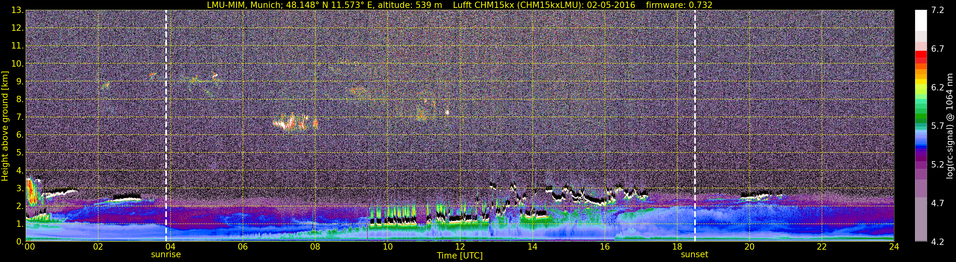Image resolution: width=956 pixels, height=262 pixels.
Task: Click the "log(rc-signal) @ 1064 nm" colorbar label
Action: tap(950, 126)
